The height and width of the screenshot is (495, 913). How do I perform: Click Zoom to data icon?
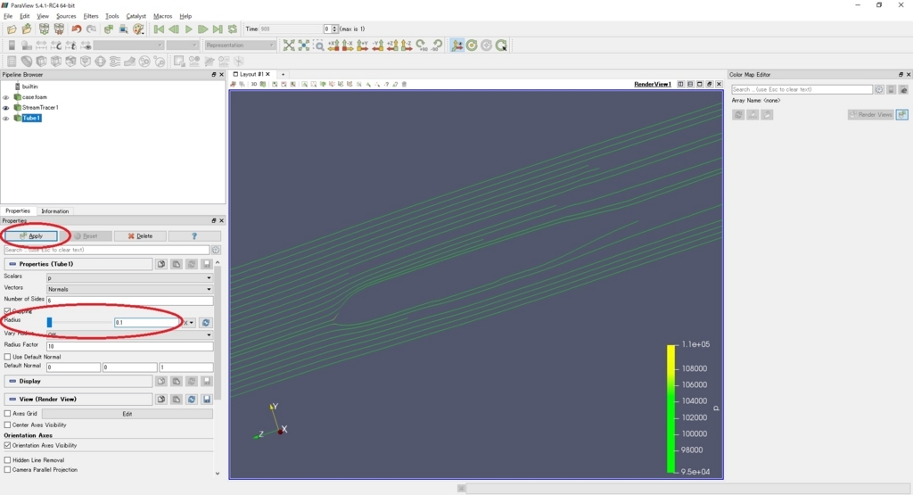pos(304,45)
